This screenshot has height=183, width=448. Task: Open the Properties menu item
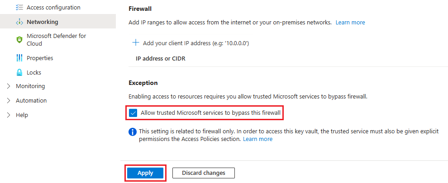tap(40, 58)
